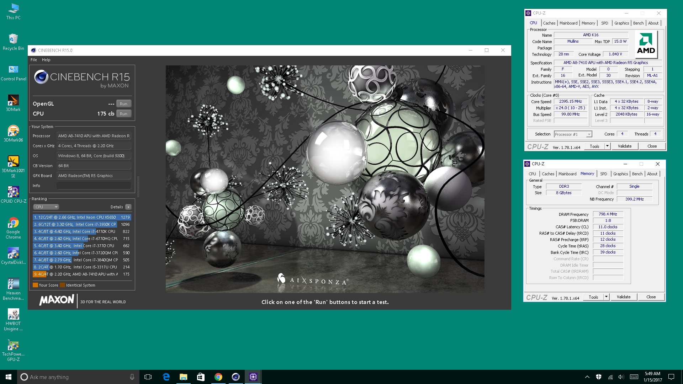Click Validate in top CPU-Z window
The height and width of the screenshot is (384, 683).
click(624, 146)
